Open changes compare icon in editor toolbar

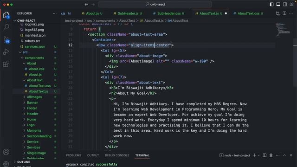(278, 13)
